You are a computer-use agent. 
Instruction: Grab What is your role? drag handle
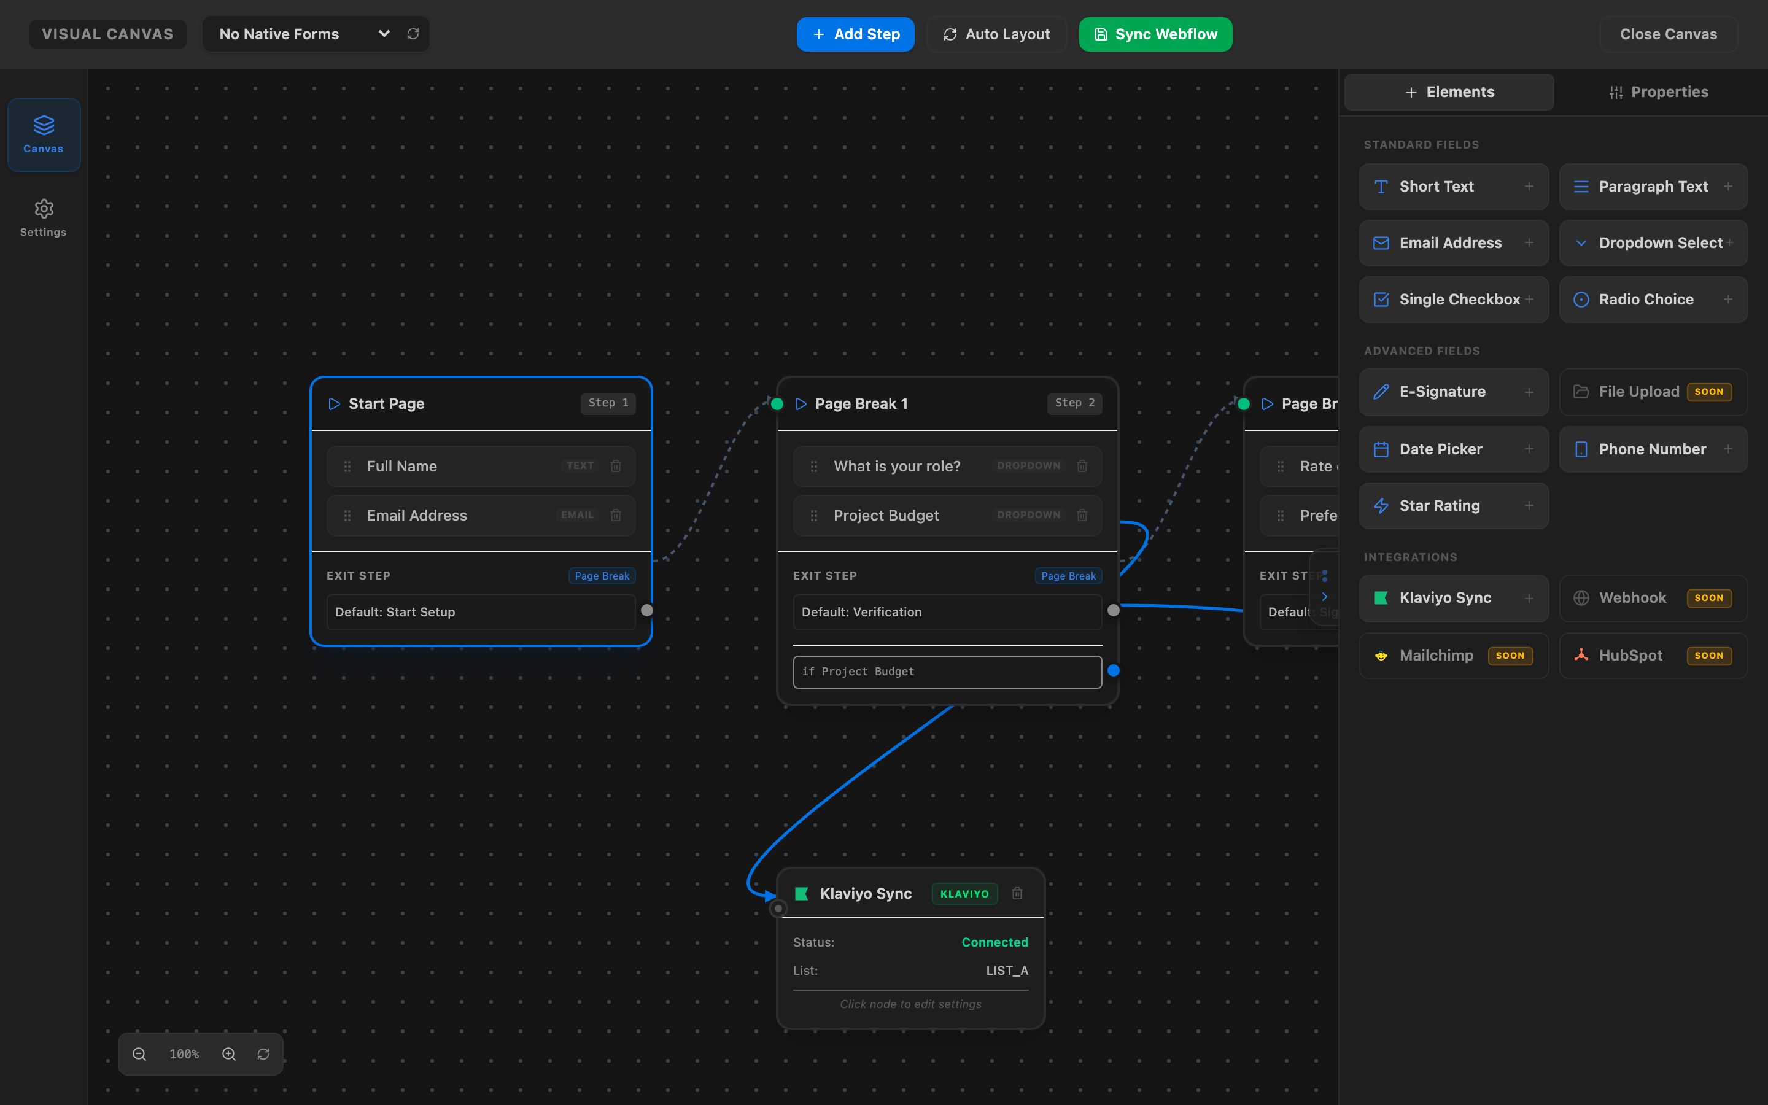814,467
